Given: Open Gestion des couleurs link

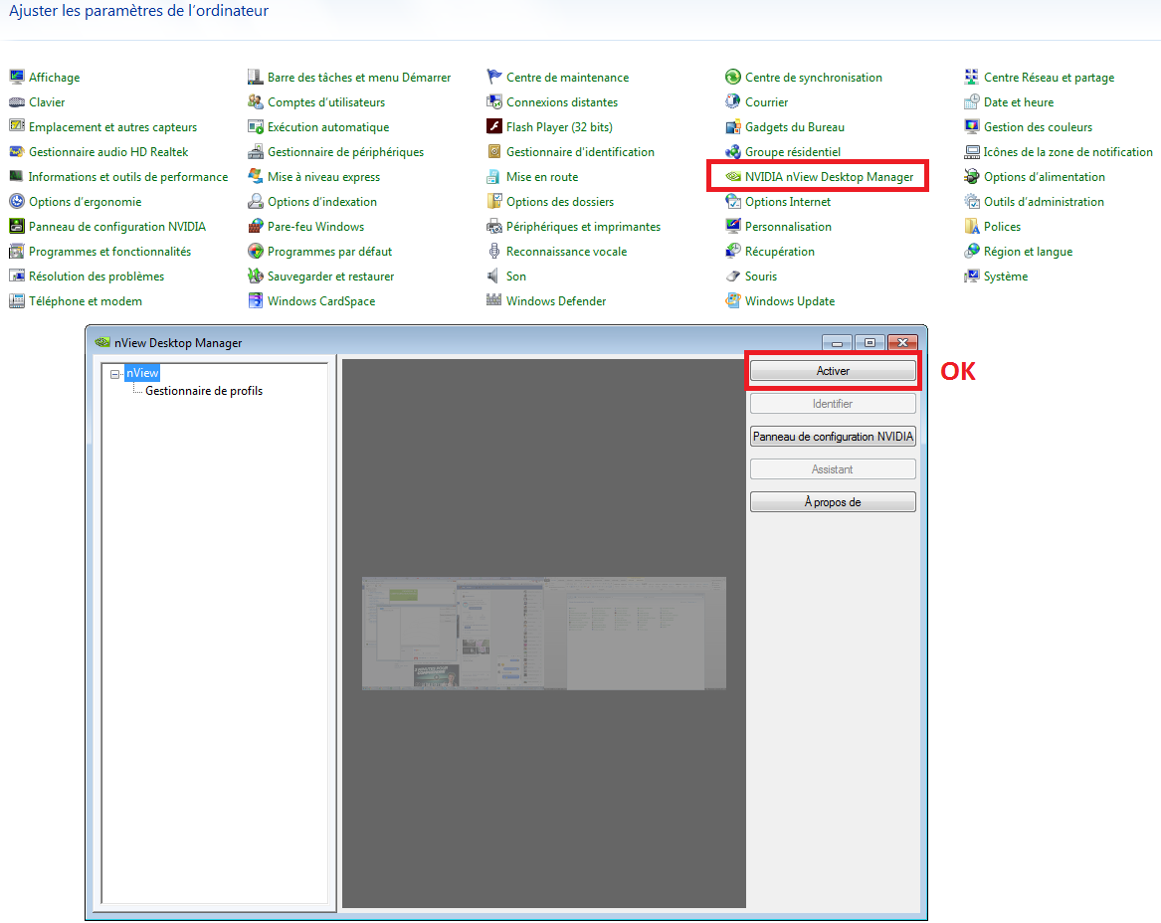Looking at the screenshot, I should click(x=1038, y=126).
